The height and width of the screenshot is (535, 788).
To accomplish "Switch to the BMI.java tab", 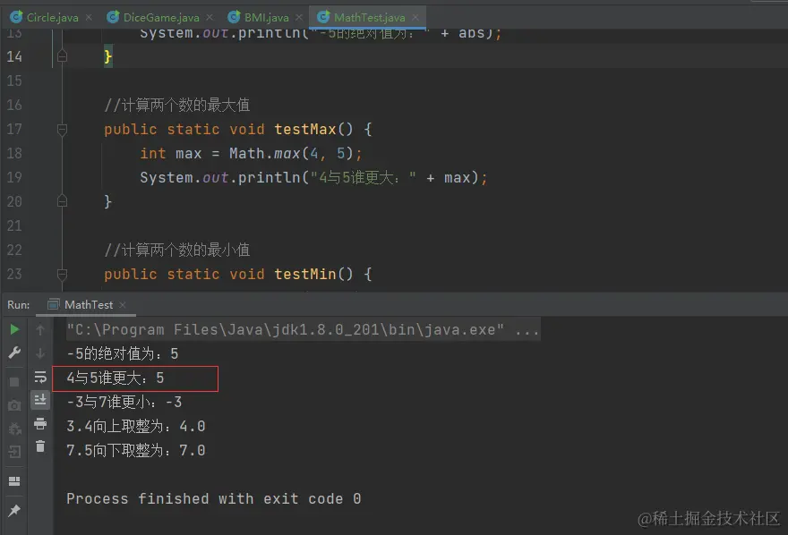I will pyautogui.click(x=266, y=18).
